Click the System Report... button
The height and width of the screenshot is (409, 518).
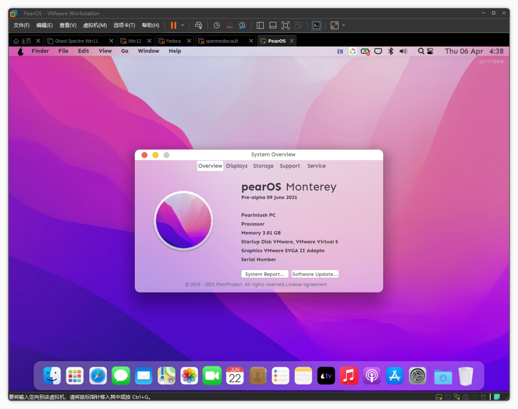(264, 274)
